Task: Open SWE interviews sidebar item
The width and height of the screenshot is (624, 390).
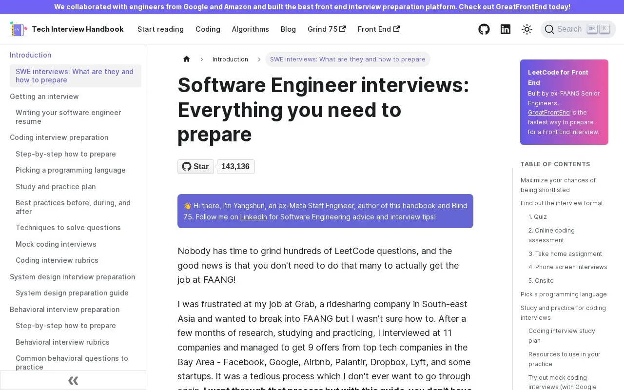Action: [x=76, y=76]
